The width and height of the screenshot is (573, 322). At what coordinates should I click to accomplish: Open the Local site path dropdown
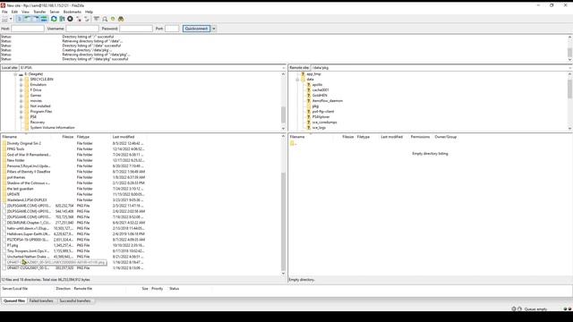click(284, 68)
